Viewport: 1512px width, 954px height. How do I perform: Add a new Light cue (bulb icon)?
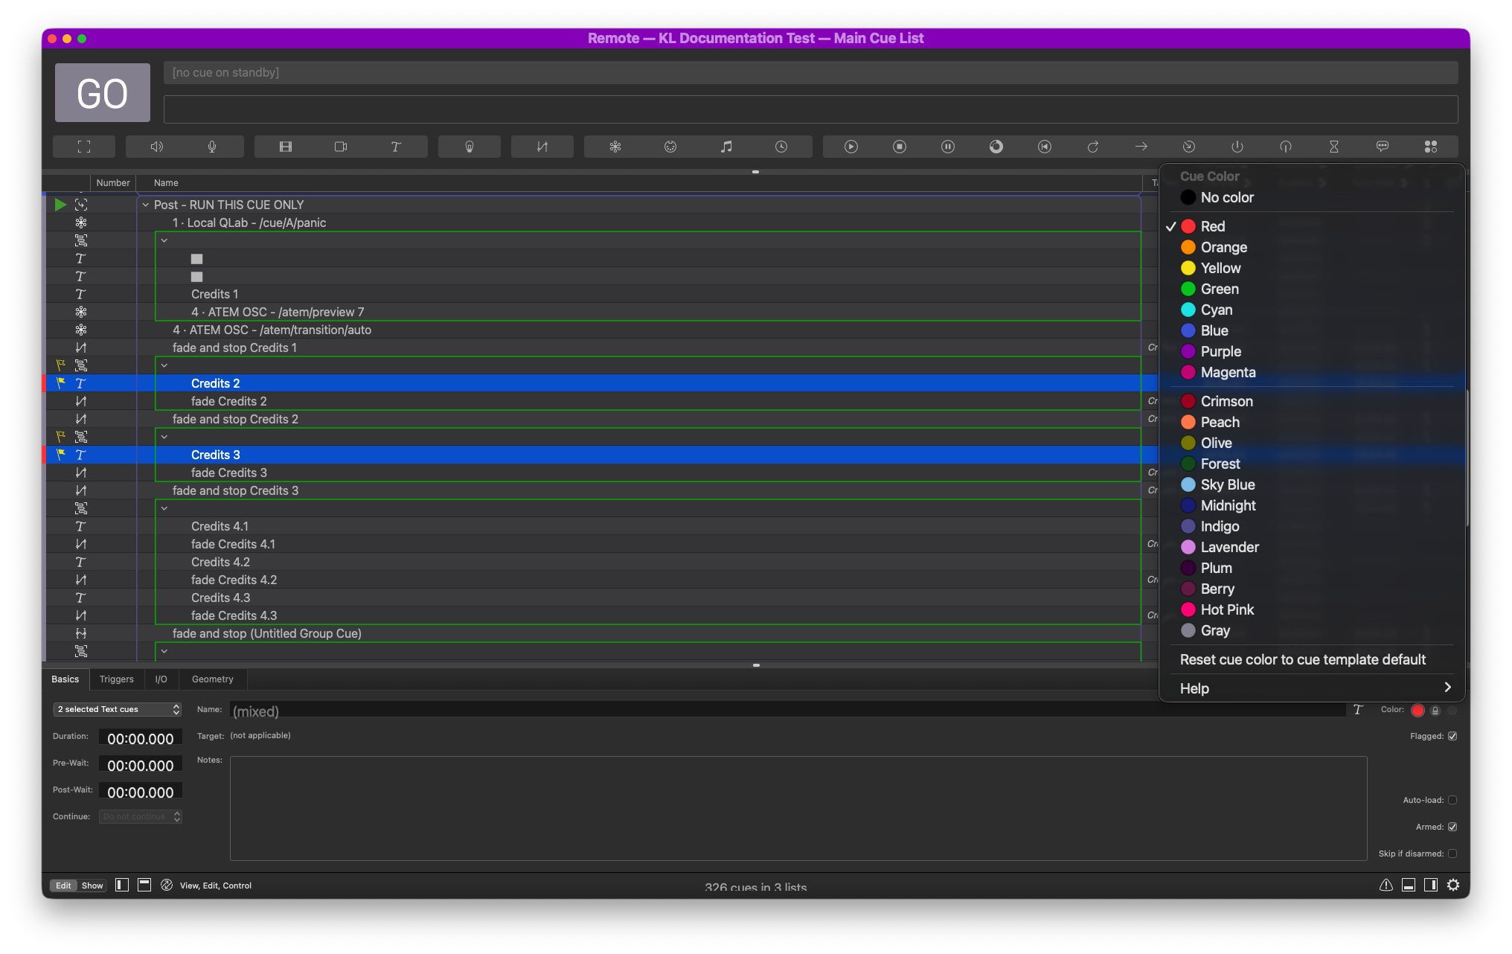470,147
